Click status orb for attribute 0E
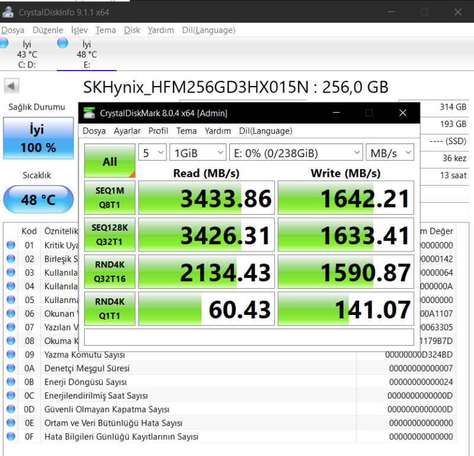 tap(11, 422)
